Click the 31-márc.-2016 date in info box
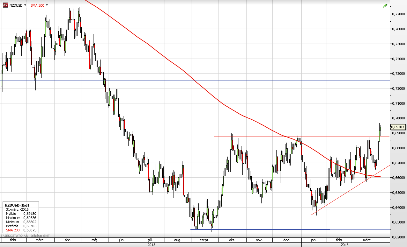 (x=17, y=209)
